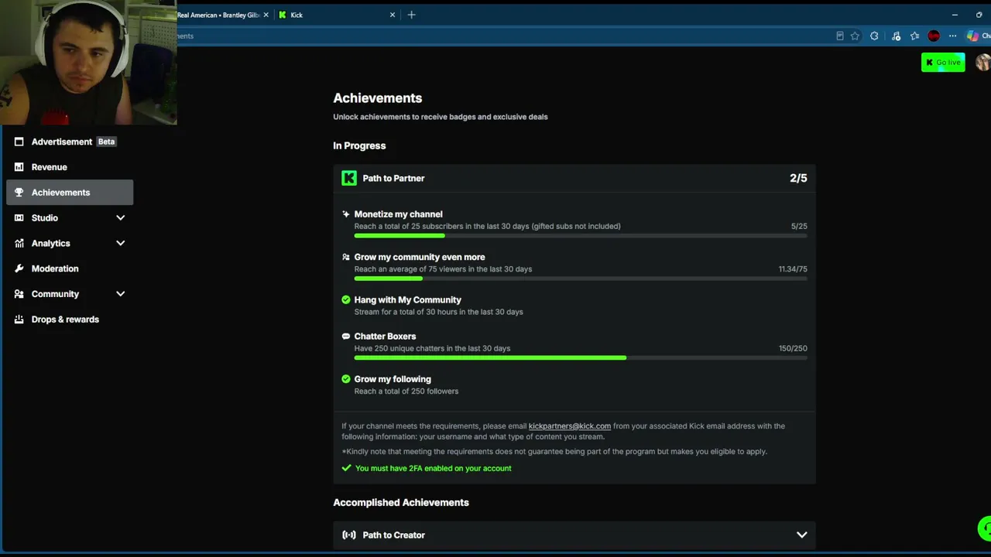The height and width of the screenshot is (557, 991).
Task: Click the people icon for Grow my community
Action: (346, 257)
